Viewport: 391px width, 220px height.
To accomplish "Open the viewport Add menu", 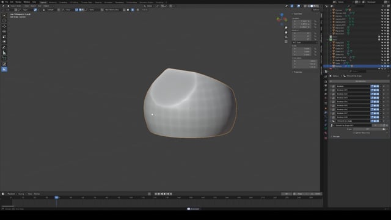I will pyautogui.click(x=39, y=6).
